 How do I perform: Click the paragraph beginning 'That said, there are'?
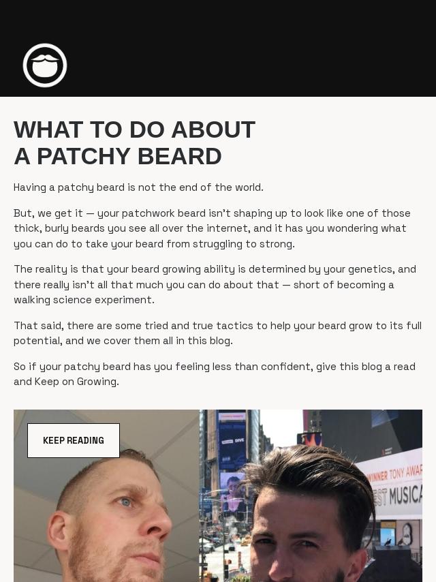[217, 333]
